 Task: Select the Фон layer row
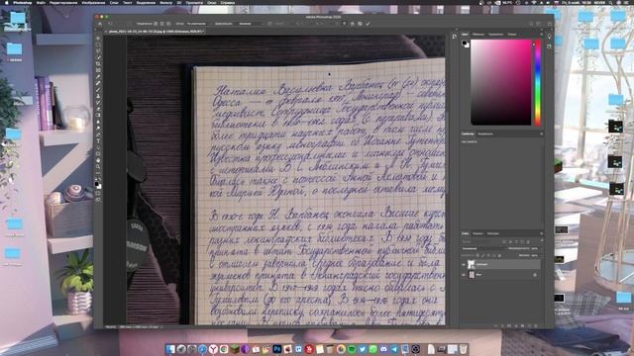click(500, 275)
